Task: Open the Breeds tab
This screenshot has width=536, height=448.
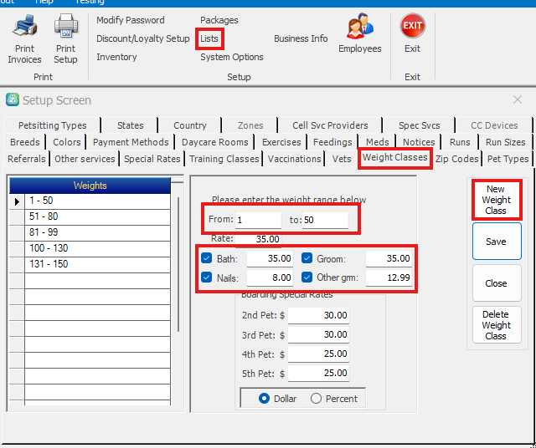Action: 25,142
